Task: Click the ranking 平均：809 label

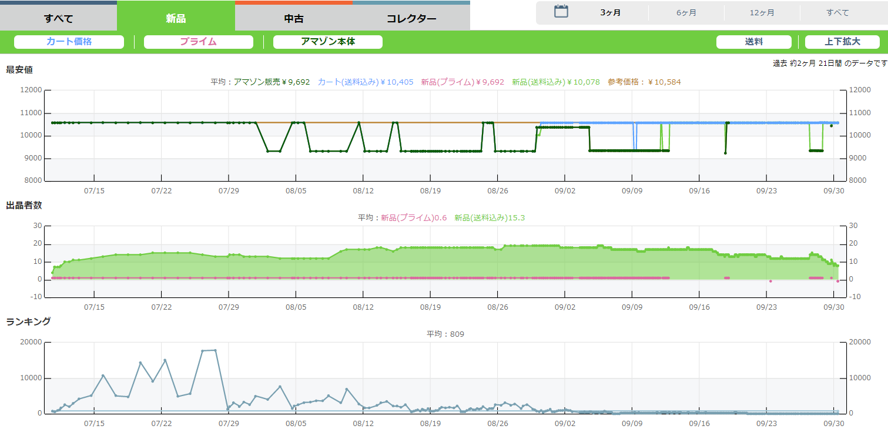Action: [x=445, y=334]
